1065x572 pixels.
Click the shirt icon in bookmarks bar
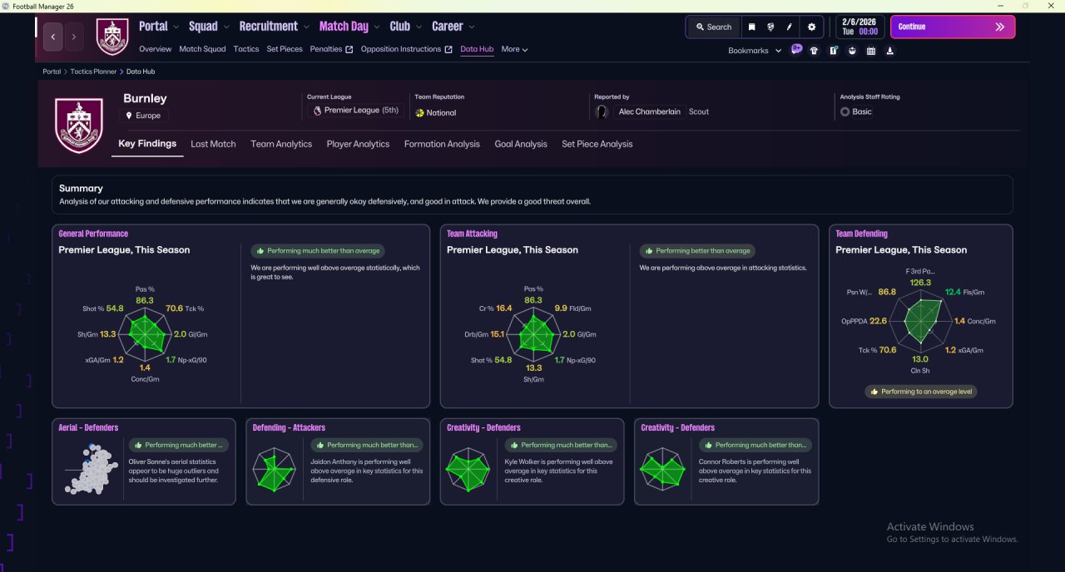tap(814, 51)
